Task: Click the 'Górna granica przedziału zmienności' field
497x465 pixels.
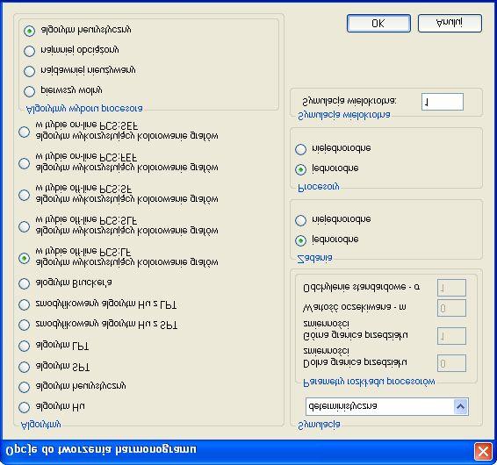Action: point(451,336)
